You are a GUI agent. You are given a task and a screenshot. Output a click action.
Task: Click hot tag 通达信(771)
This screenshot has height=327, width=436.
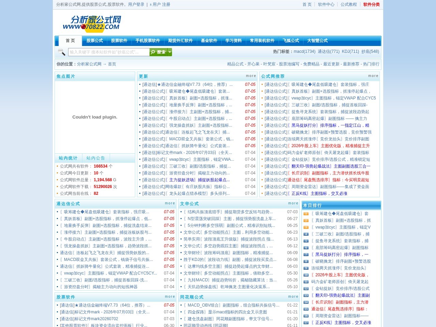(329, 51)
